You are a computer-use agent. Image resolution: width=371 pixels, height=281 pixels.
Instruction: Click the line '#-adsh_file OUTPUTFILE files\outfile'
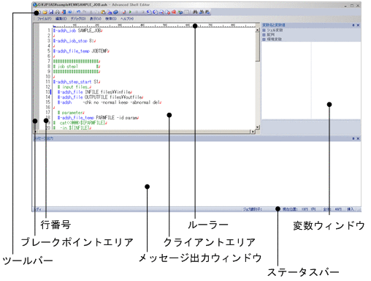coord(100,97)
